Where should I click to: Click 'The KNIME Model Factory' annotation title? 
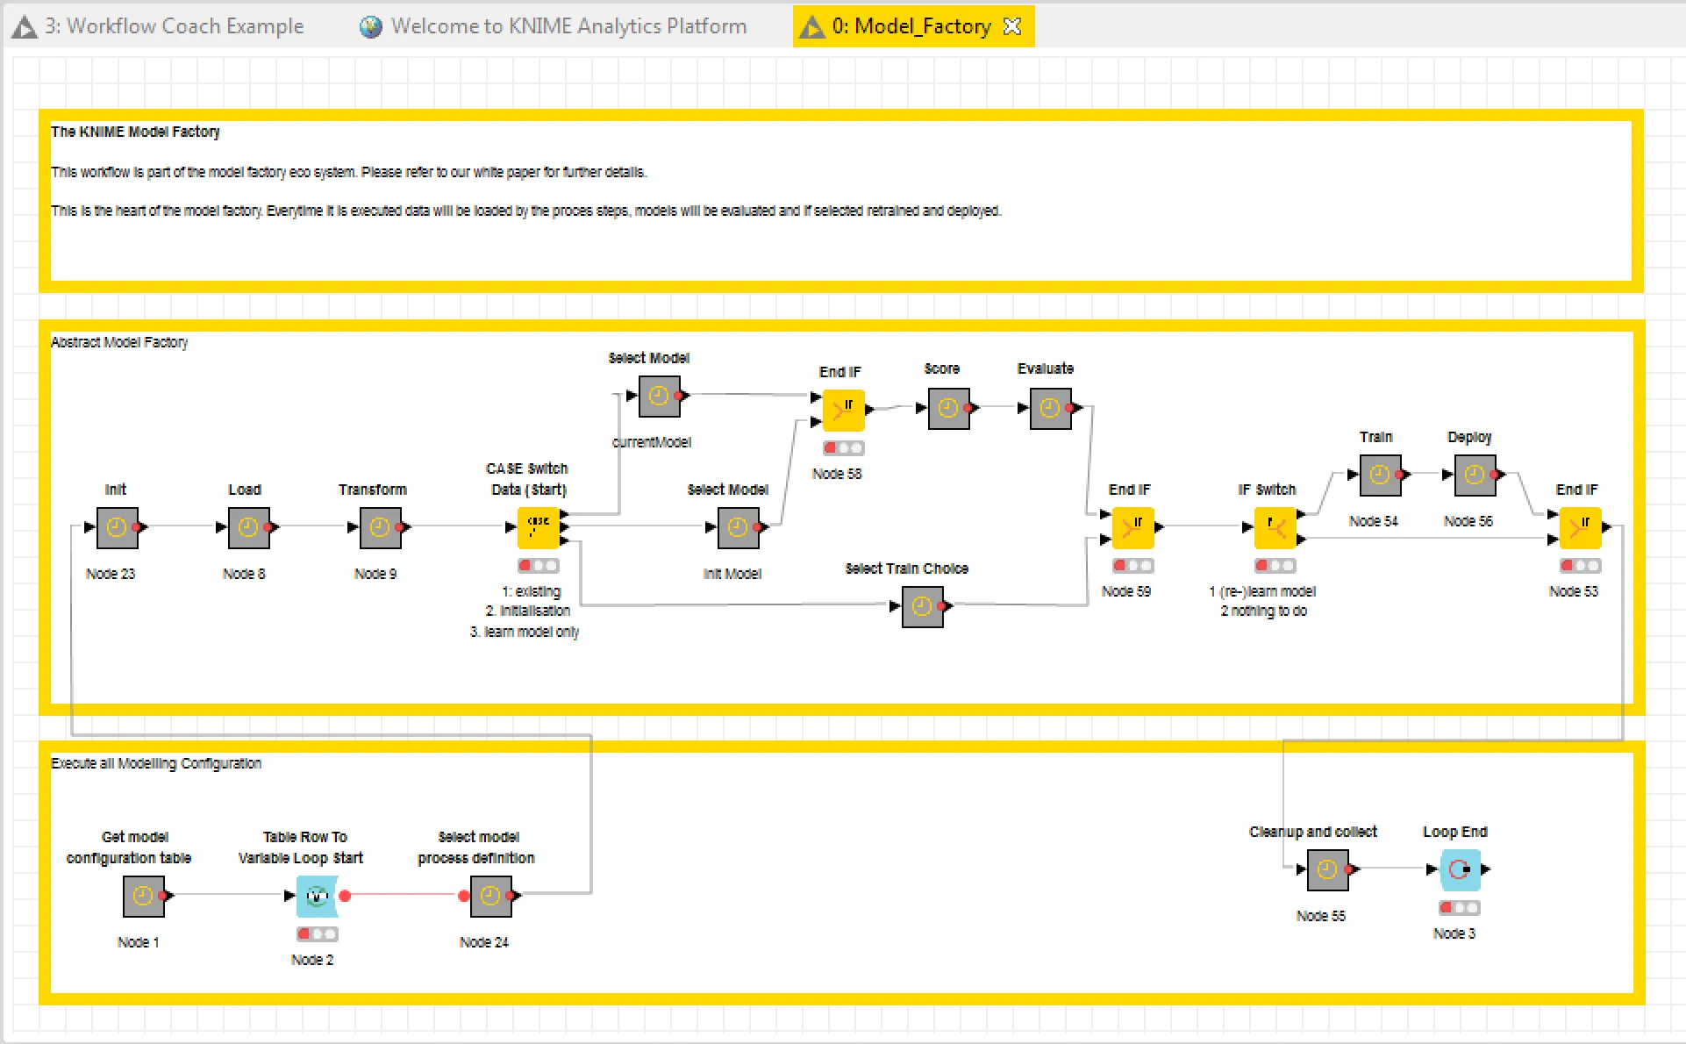[x=135, y=132]
